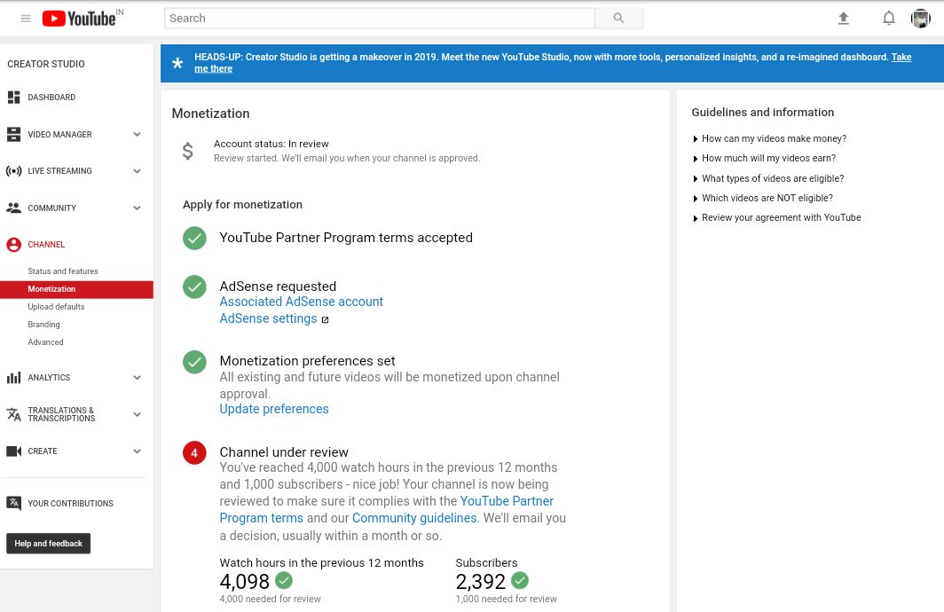The image size is (944, 612).
Task: Click the search magnifier button
Action: click(618, 18)
